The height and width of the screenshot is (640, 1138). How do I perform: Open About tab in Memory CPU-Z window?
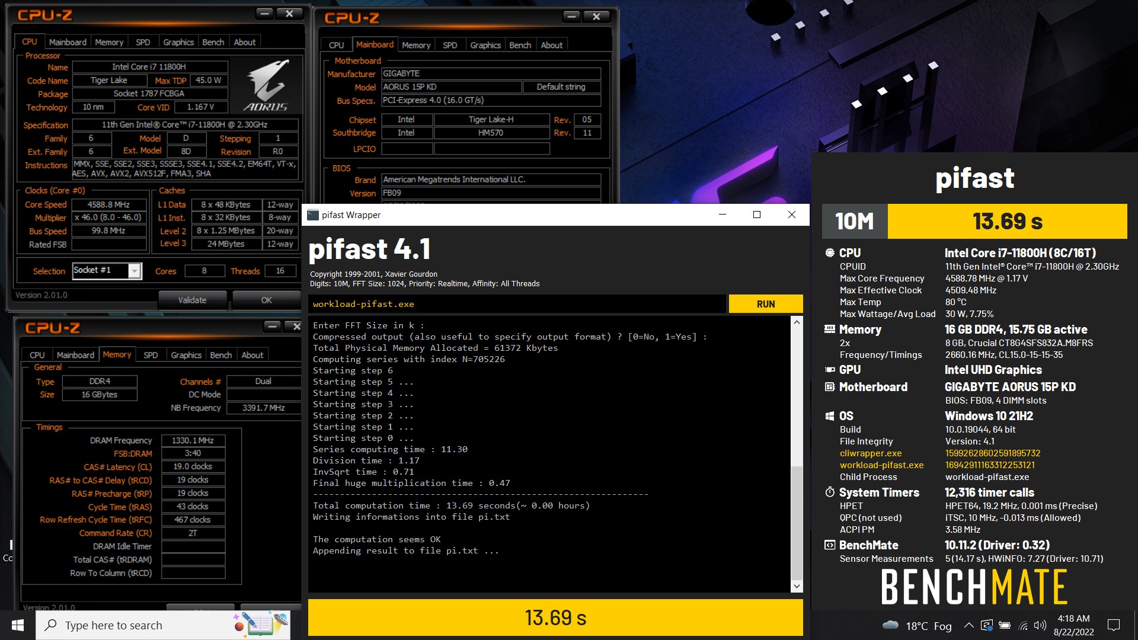click(252, 355)
